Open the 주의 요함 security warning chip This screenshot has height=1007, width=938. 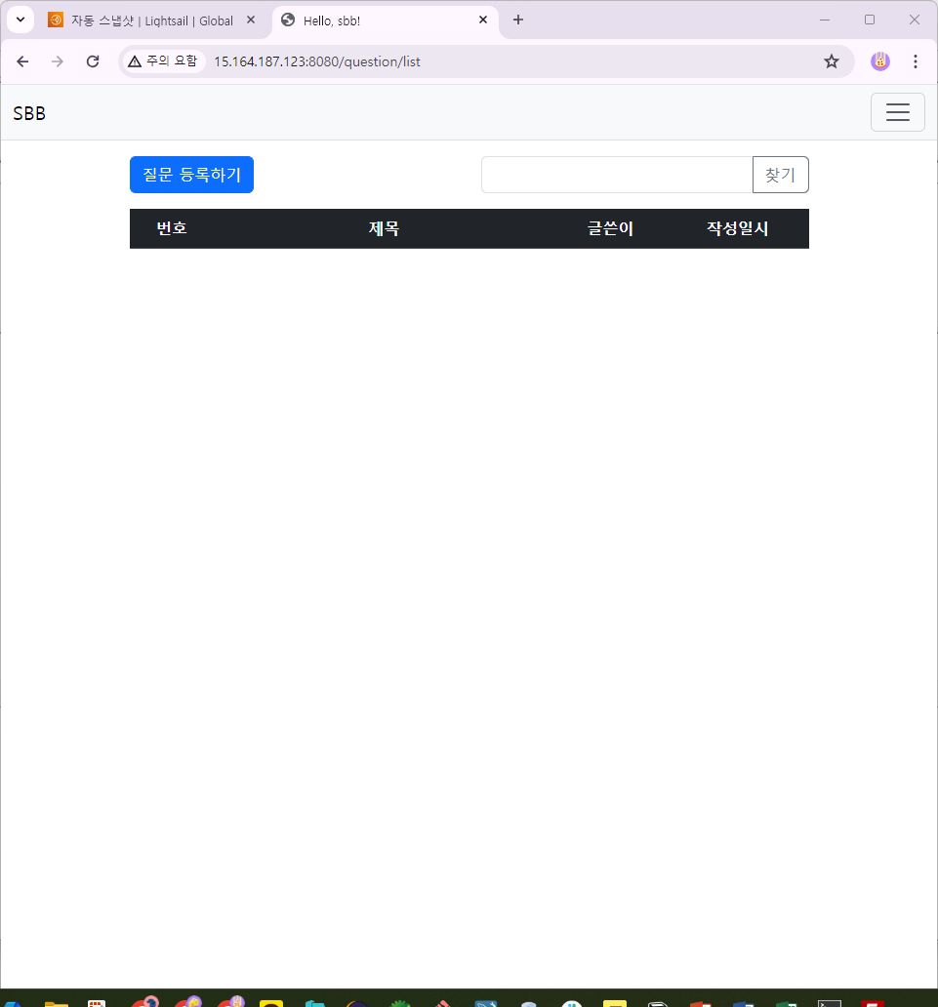163,61
